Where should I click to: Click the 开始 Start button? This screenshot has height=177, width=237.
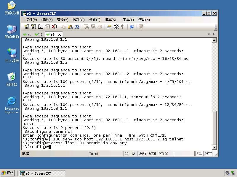[x=7, y=173]
